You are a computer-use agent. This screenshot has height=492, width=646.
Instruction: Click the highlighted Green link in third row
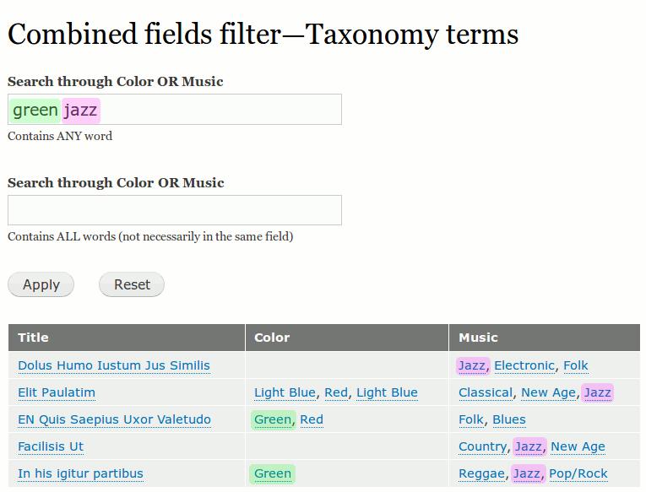pyautogui.click(x=273, y=419)
